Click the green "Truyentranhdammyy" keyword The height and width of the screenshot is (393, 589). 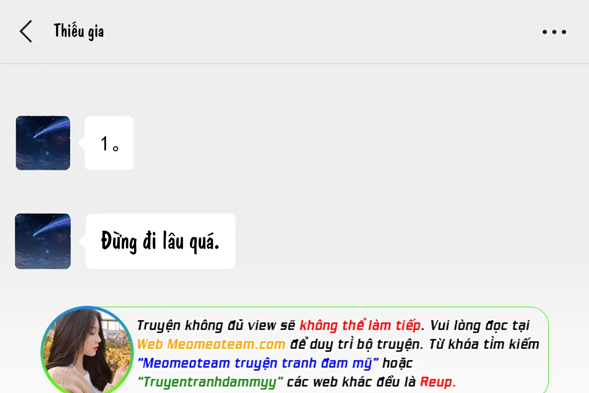point(210,382)
